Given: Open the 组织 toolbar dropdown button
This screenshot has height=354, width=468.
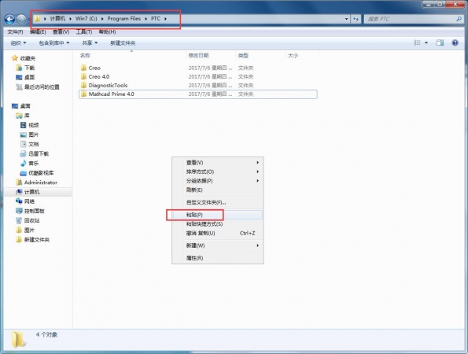Looking at the screenshot, I should coord(19,43).
